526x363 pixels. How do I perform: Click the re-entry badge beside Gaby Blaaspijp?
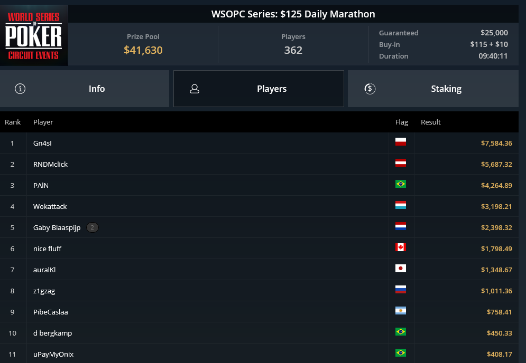point(93,227)
